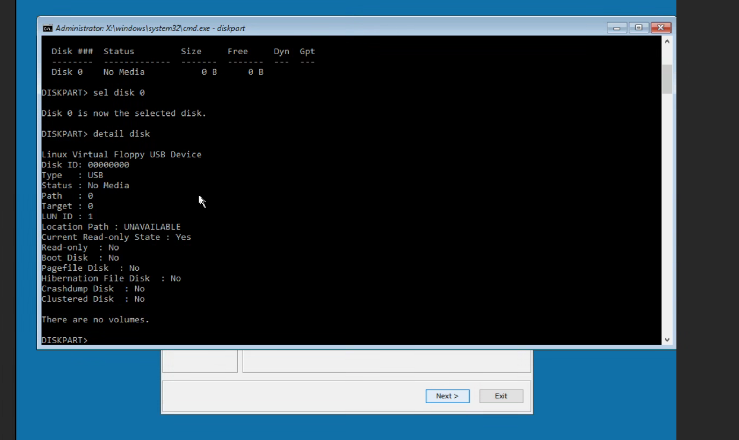Viewport: 739px width, 440px height.
Task: Click the scrollbar down arrow
Action: click(x=667, y=339)
